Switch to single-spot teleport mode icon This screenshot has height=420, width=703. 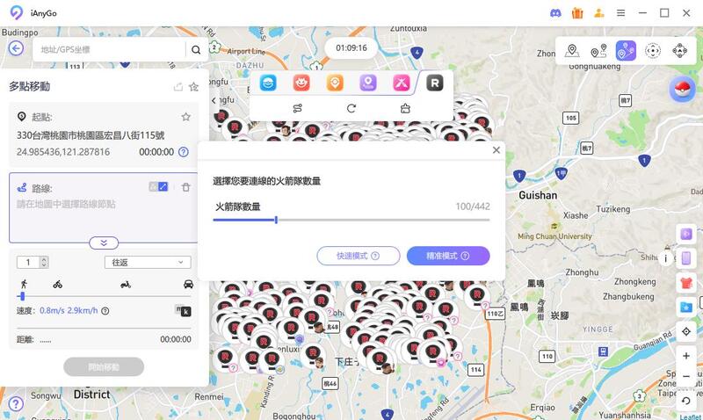pyautogui.click(x=572, y=50)
